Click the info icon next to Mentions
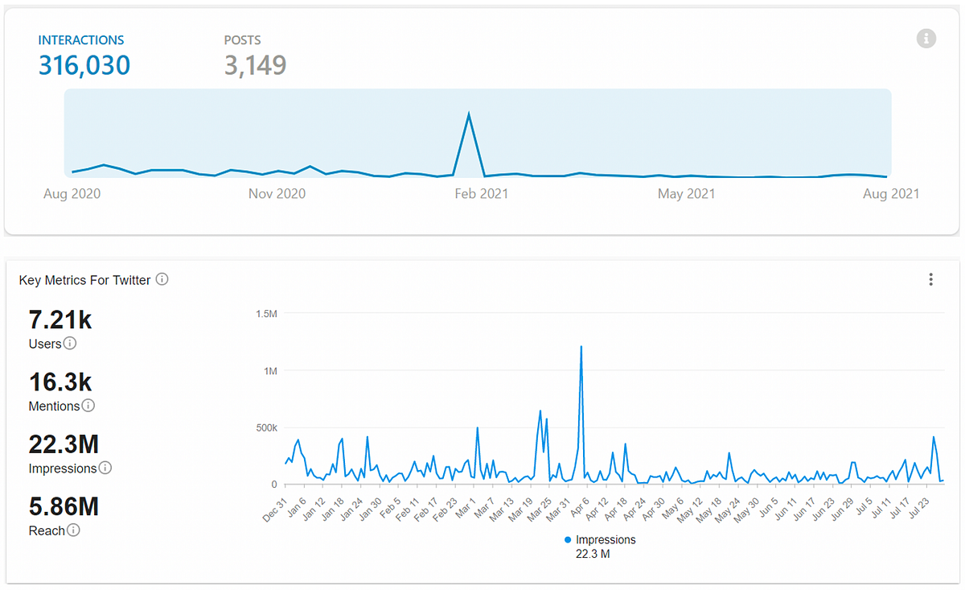 [88, 406]
